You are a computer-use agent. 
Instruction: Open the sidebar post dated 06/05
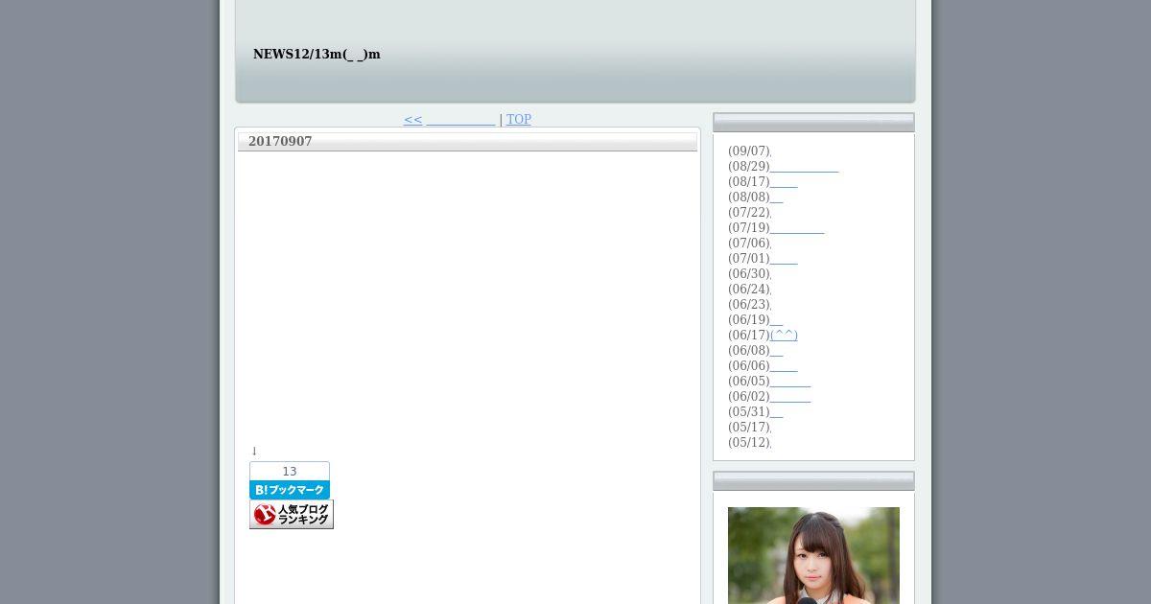coord(790,382)
